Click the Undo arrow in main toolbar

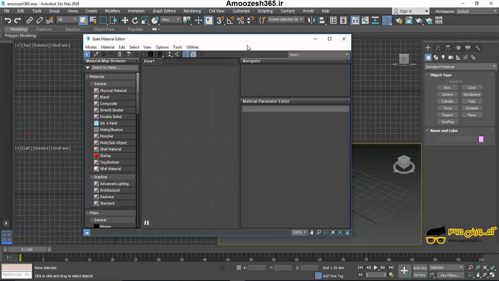pyautogui.click(x=8, y=20)
